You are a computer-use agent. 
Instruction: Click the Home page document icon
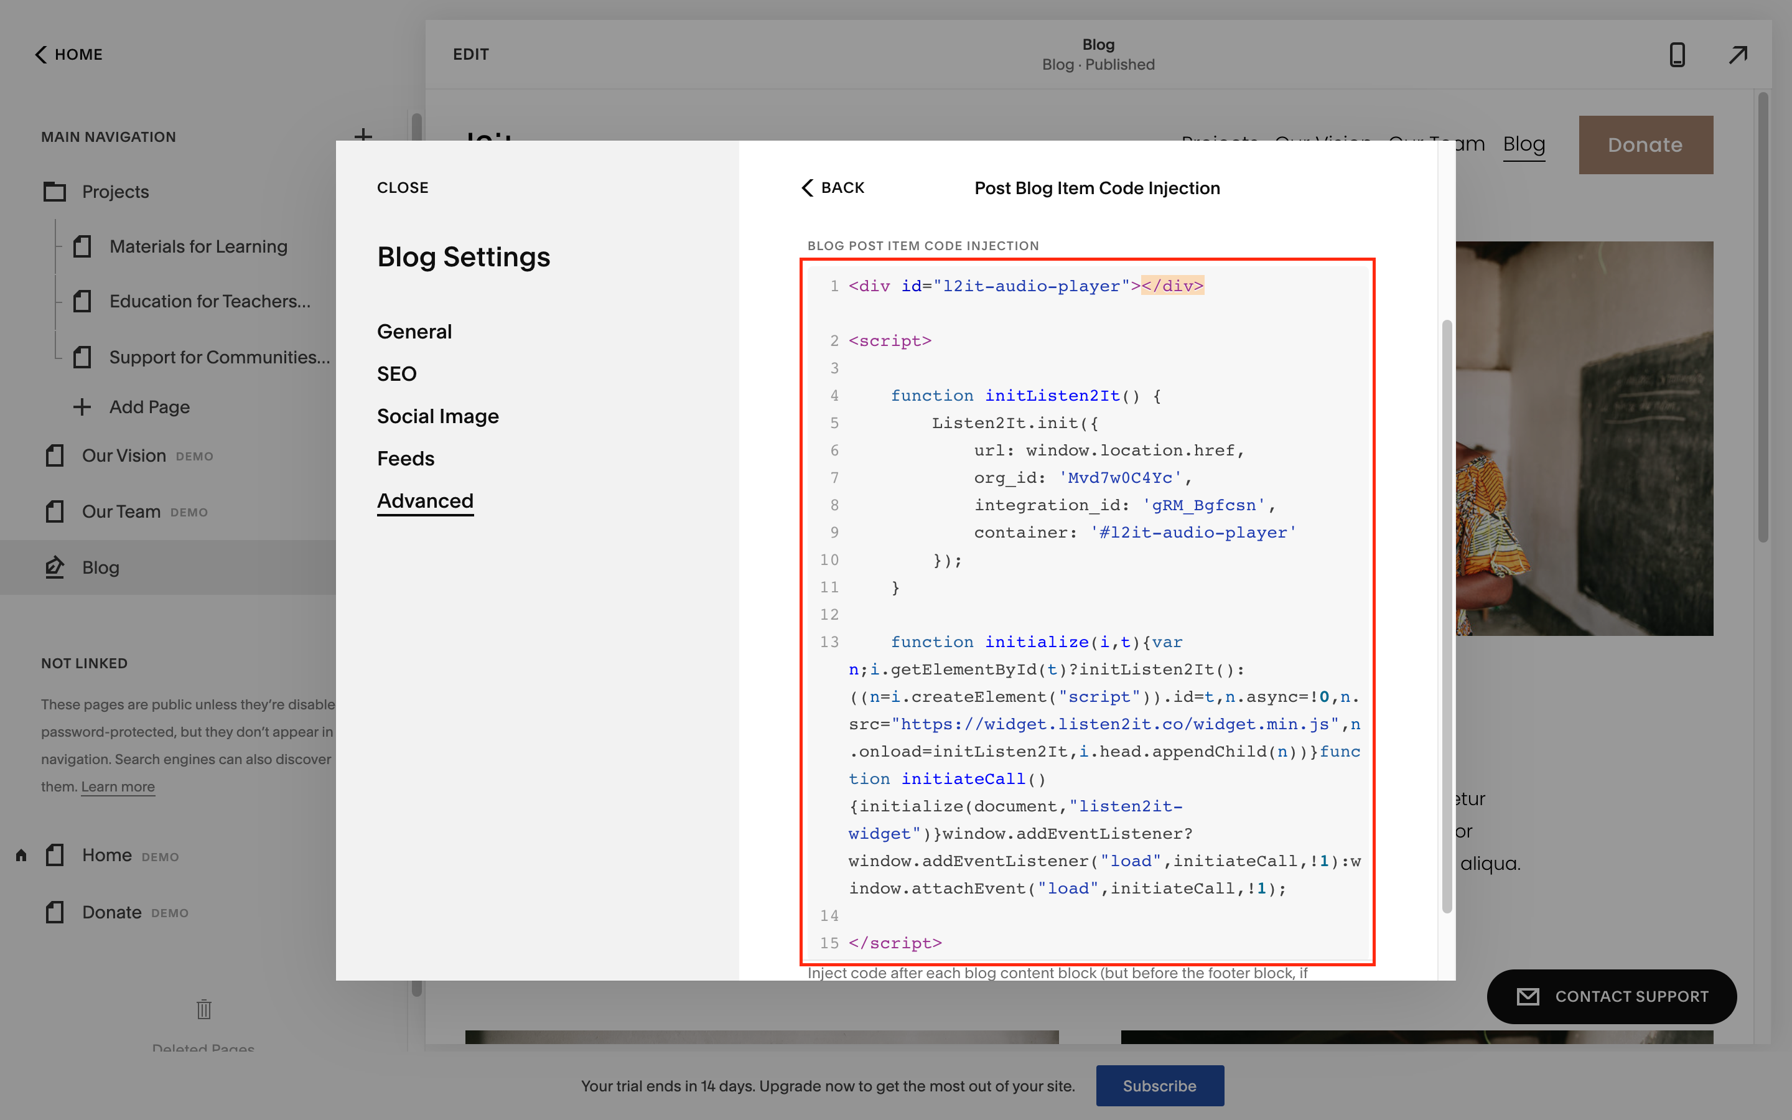(55, 855)
